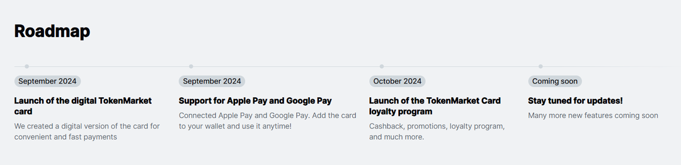Click September 2024 badge for digital card launch
681x165 pixels.
click(47, 81)
